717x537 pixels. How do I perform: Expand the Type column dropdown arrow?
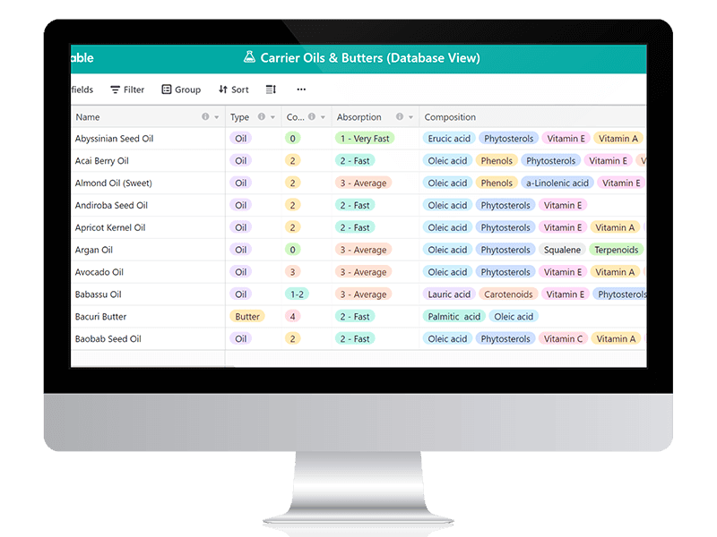pos(272,117)
